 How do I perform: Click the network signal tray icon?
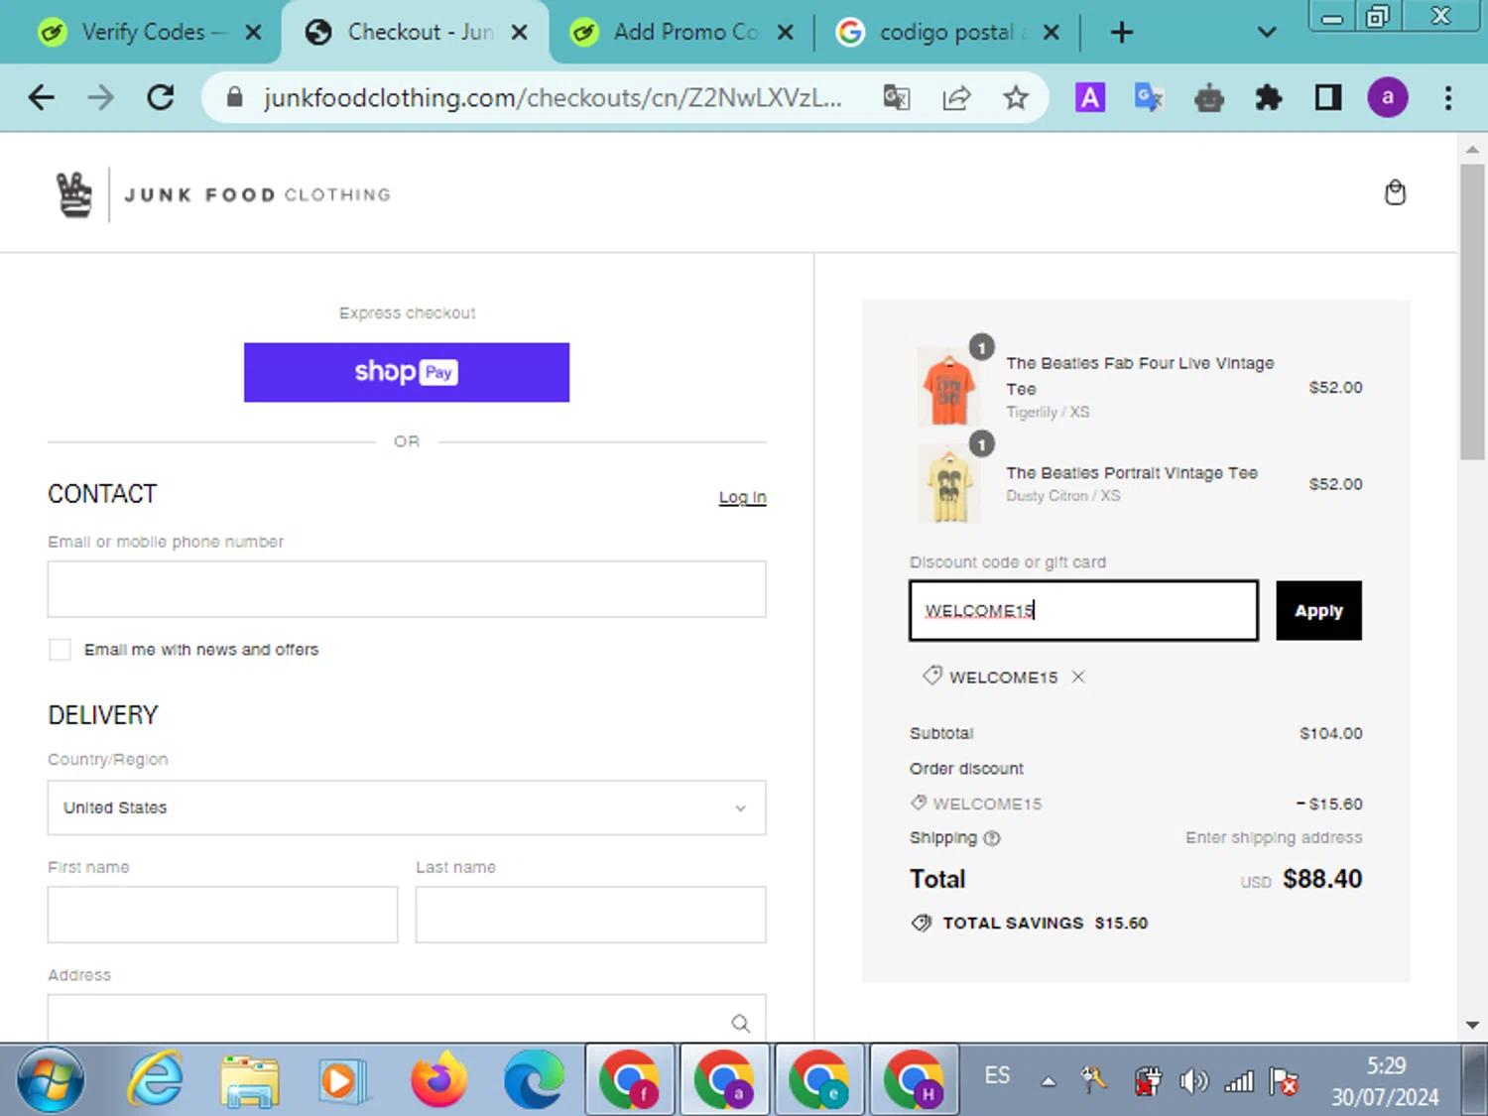click(x=1239, y=1080)
